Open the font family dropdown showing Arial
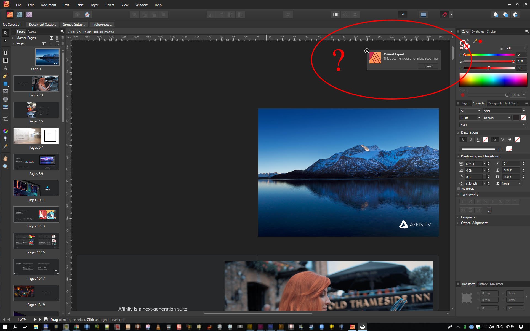 click(x=524, y=111)
